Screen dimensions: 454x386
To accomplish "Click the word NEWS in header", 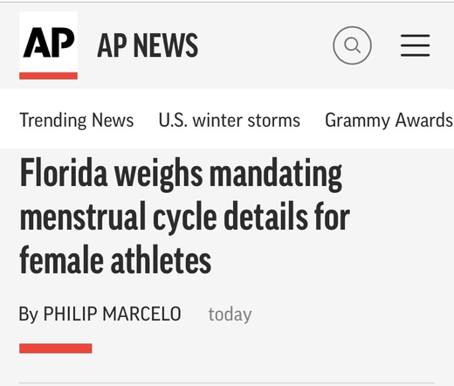I will (x=166, y=45).
